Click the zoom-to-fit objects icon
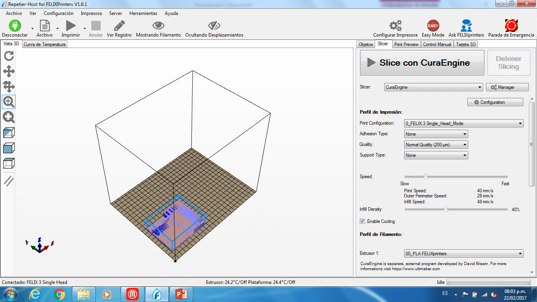This screenshot has height=302, width=537. tap(9, 117)
